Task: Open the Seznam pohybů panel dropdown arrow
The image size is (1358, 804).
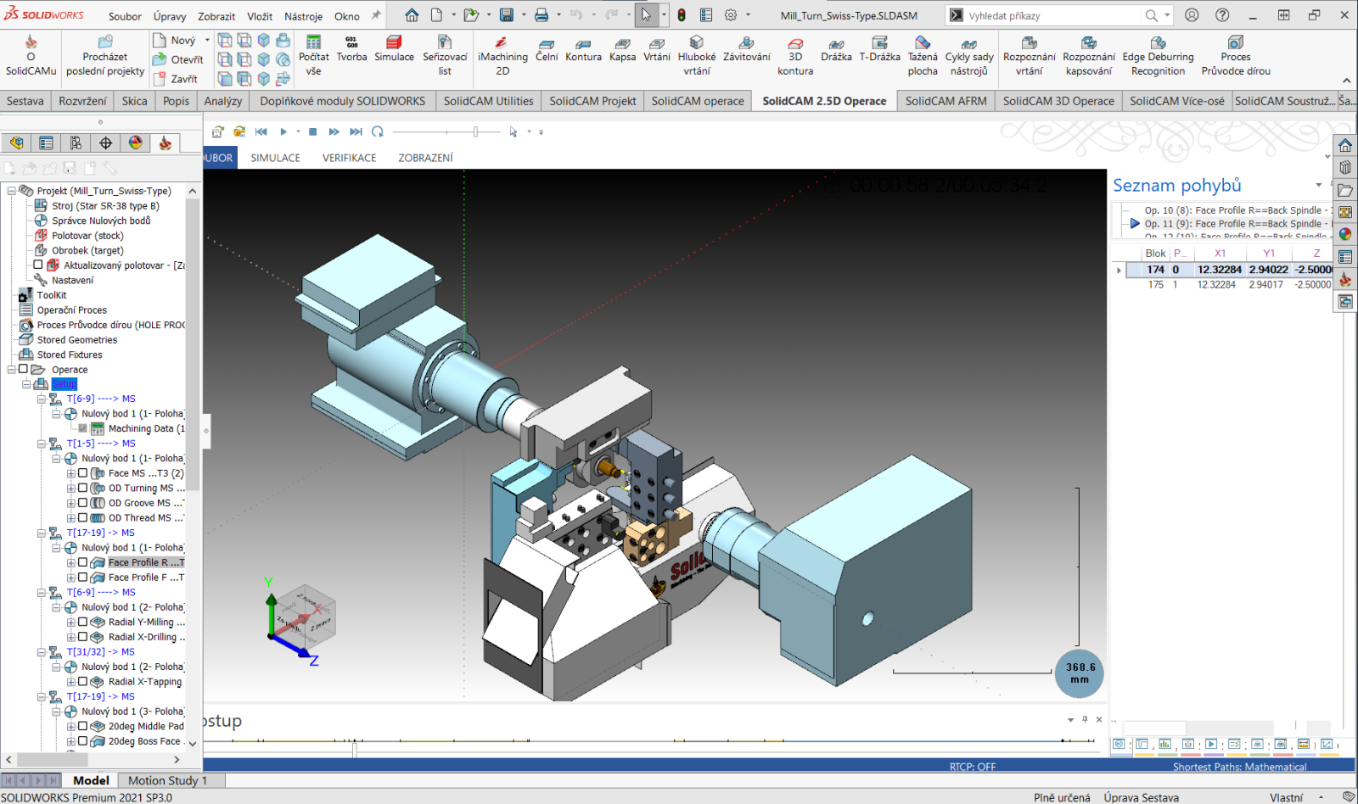Action: click(1319, 185)
